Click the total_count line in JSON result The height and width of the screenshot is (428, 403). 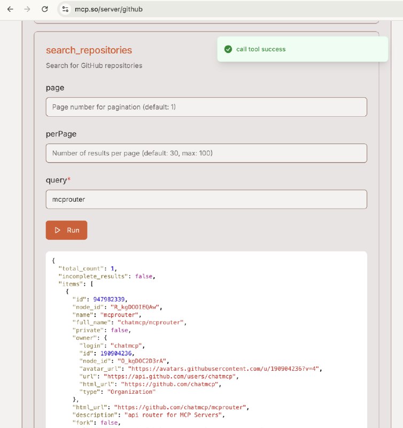point(88,269)
